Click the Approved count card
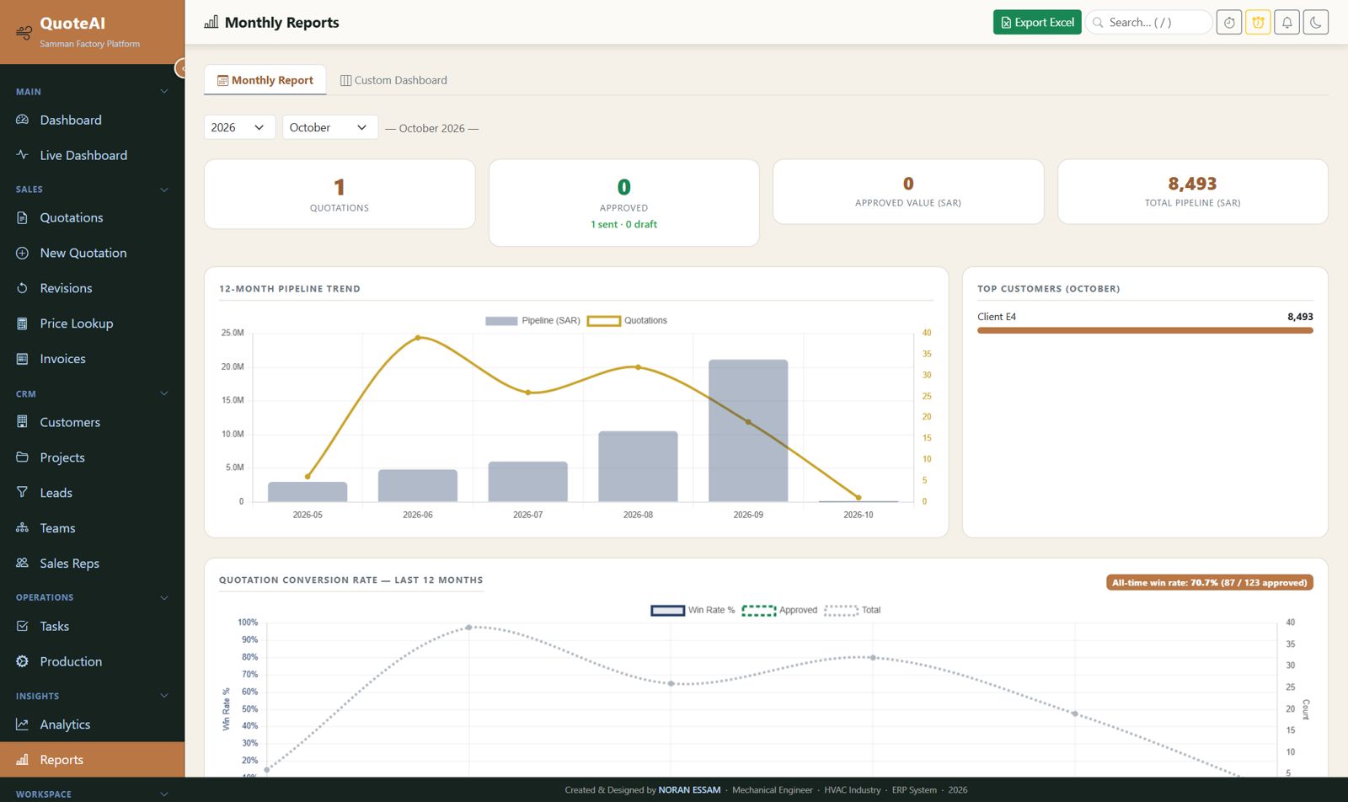This screenshot has height=802, width=1348. tap(623, 203)
